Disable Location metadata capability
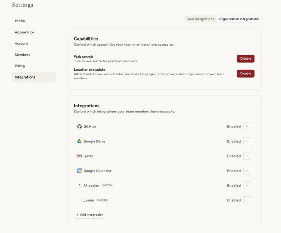Image resolution: width=281 pixels, height=233 pixels. coord(245,74)
